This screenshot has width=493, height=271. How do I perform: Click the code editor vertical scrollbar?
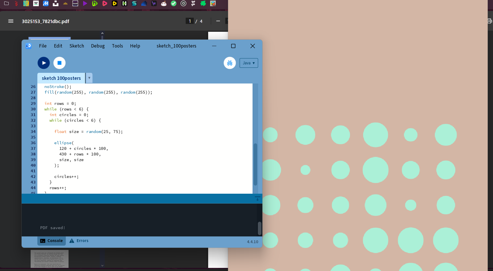[x=255, y=164]
